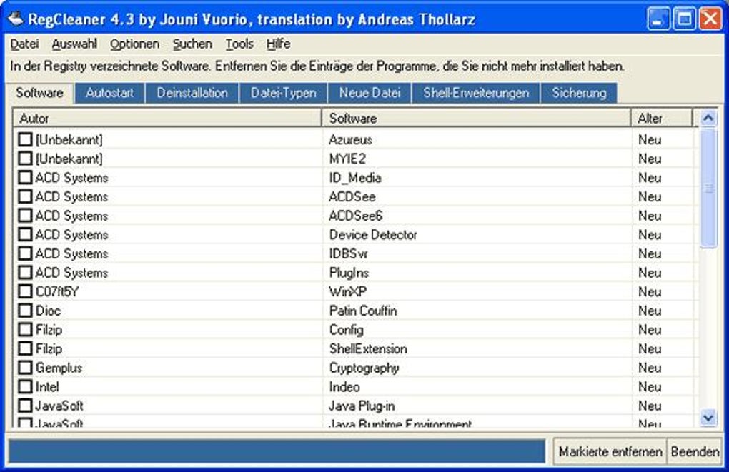Tick the checkbox for Java Plug-in
The width and height of the screenshot is (729, 472).
click(25, 406)
